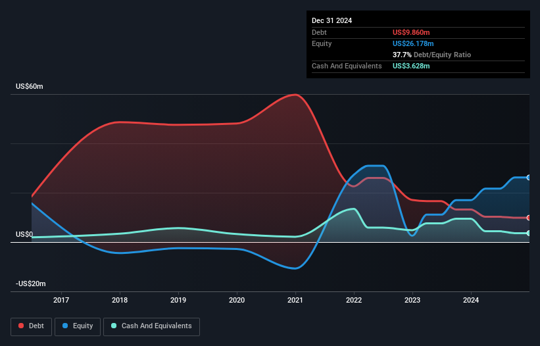Click the Dec 31 2024 tooltip date
Viewport: 540px width, 346px height.
331,20
